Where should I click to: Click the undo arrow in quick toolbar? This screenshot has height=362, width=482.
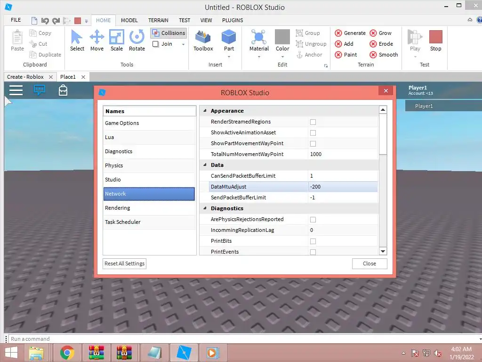coord(45,21)
